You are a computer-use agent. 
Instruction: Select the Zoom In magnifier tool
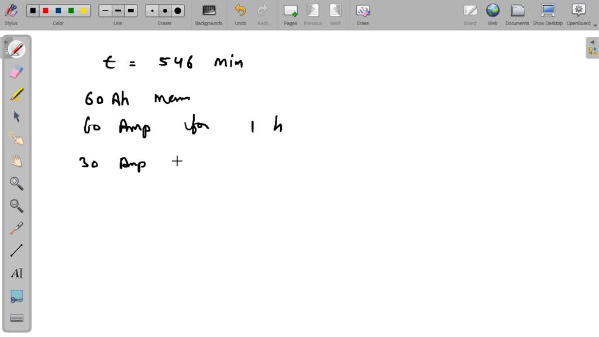coord(16,183)
